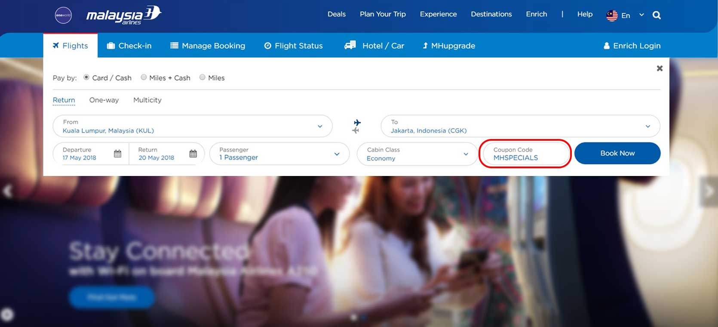Open the Deals menu

[x=337, y=14]
